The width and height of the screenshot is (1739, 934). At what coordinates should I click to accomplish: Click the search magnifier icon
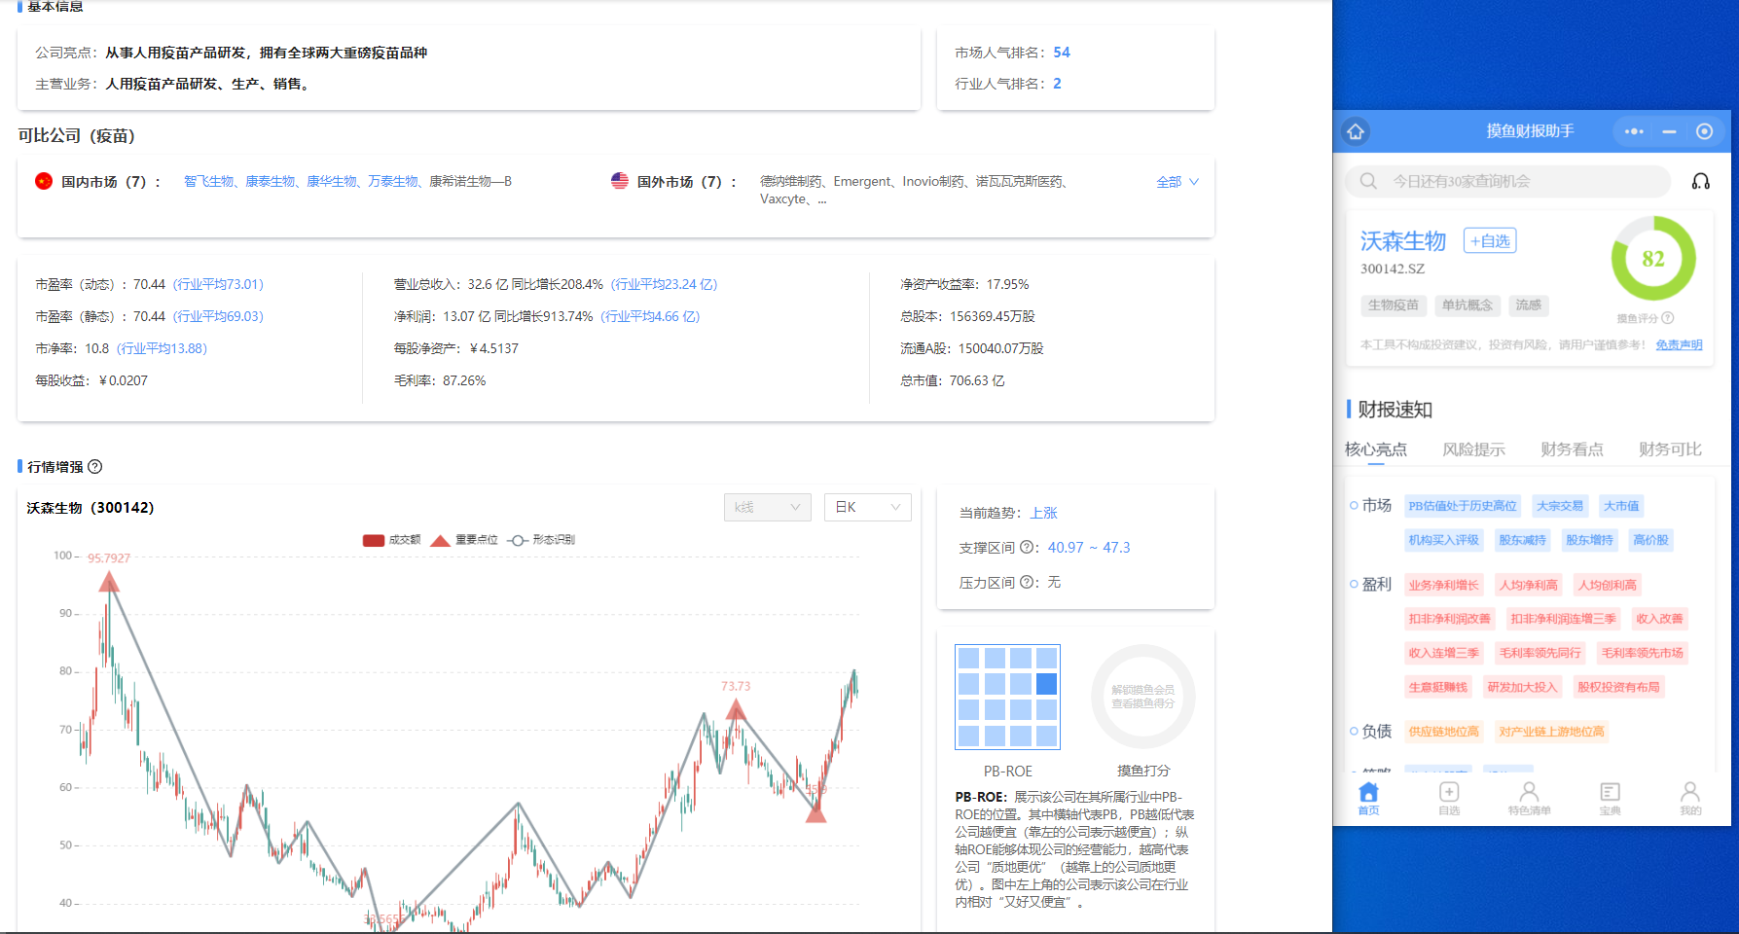[x=1368, y=181]
